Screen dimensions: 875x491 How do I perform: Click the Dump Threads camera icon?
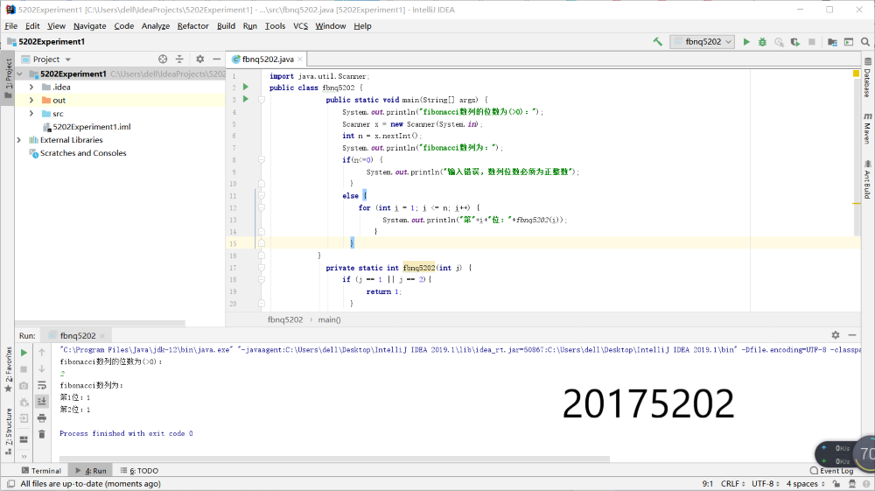point(24,386)
